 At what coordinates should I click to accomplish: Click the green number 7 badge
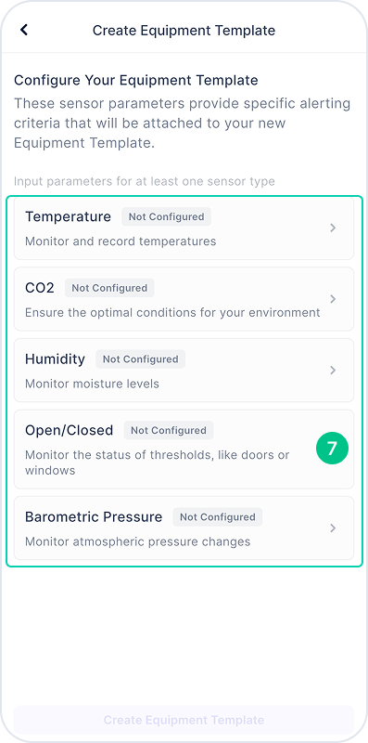click(332, 448)
